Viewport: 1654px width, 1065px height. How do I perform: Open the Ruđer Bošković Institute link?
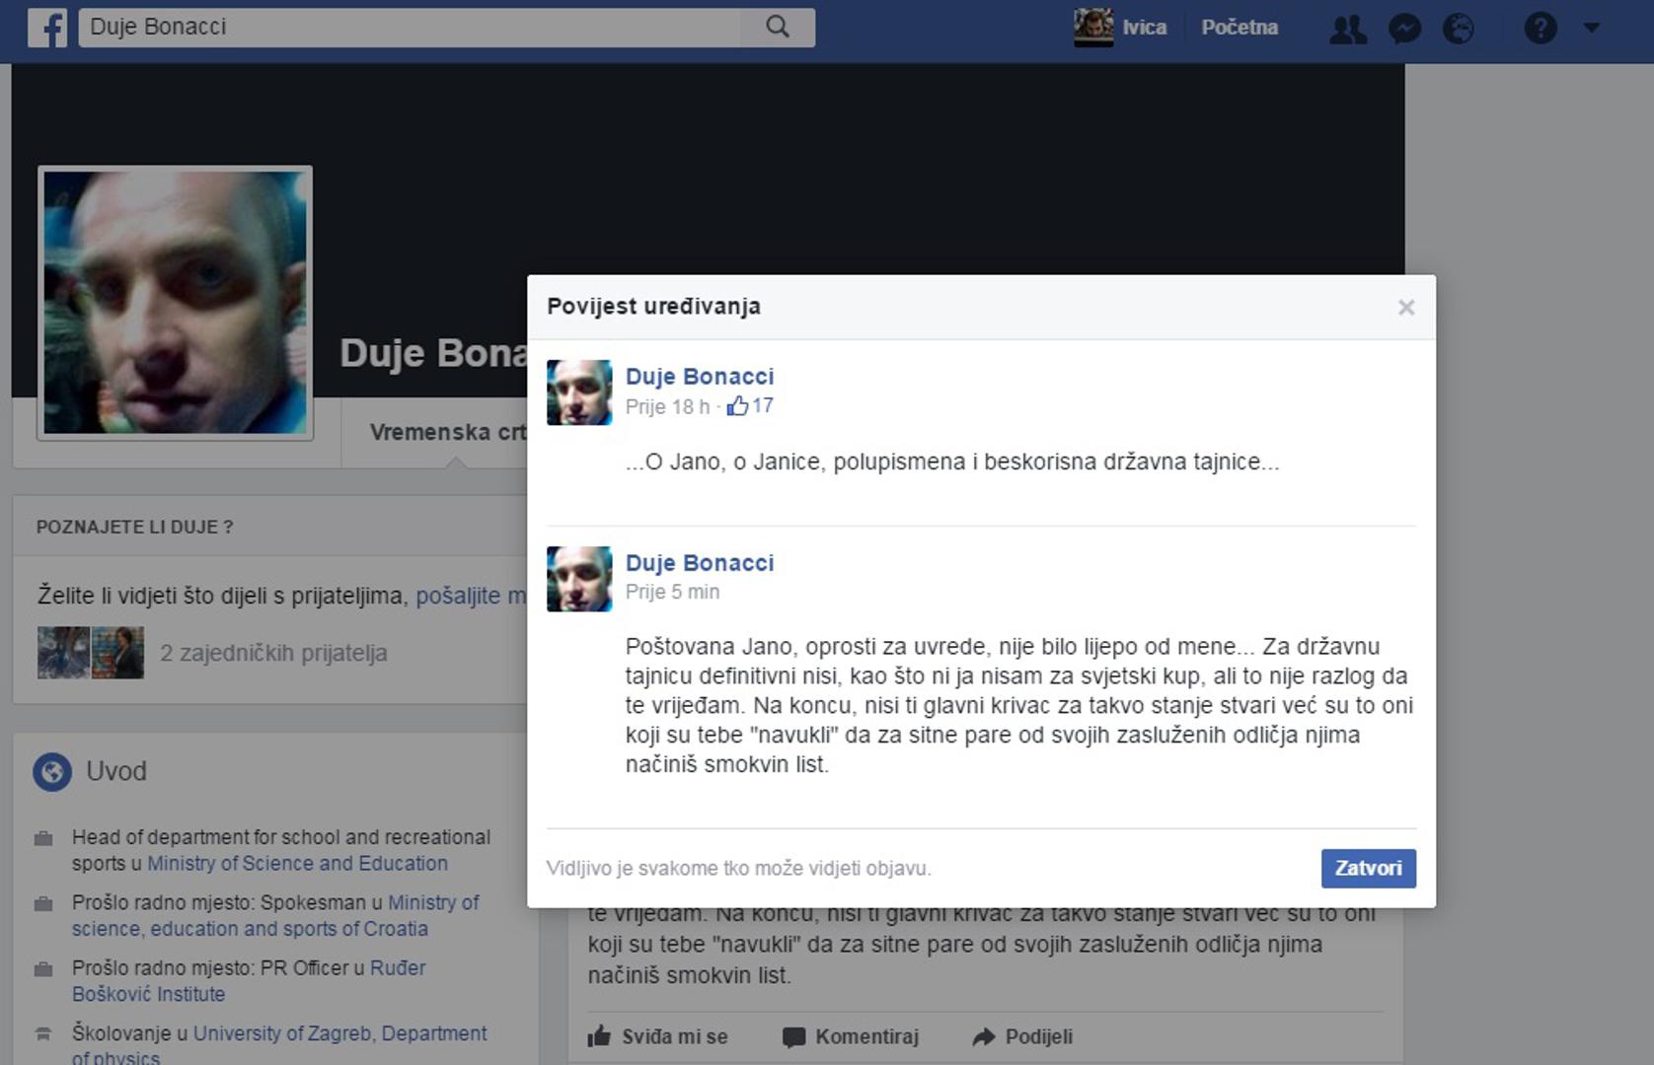pyautogui.click(x=398, y=968)
